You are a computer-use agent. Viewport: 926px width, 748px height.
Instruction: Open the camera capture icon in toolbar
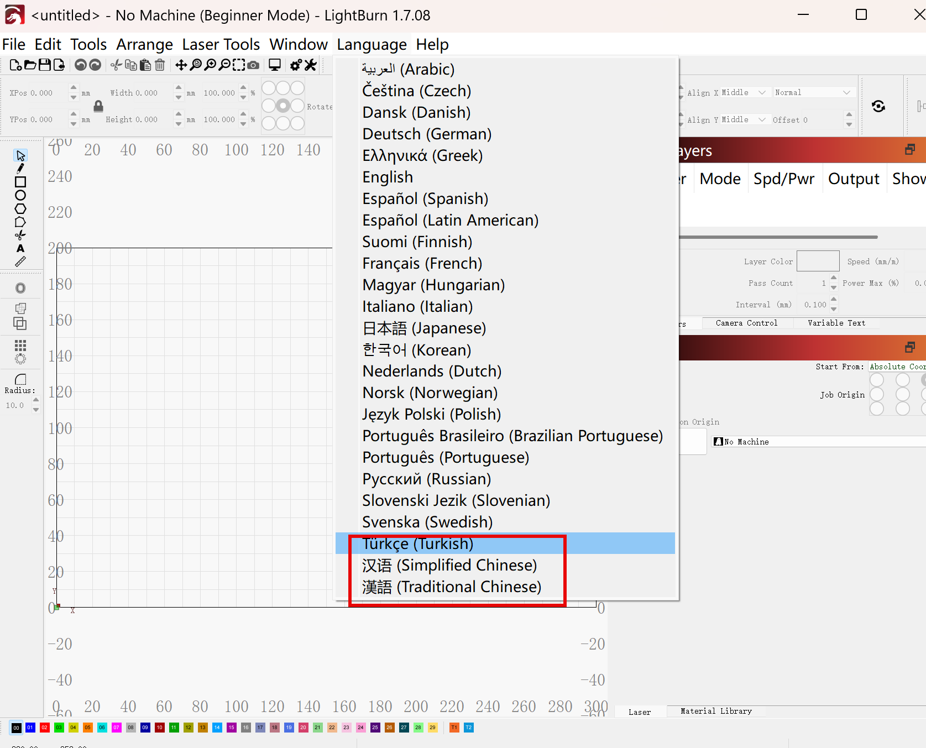point(253,65)
